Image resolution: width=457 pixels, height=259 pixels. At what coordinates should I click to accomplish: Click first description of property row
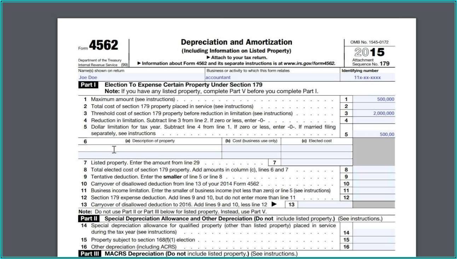tap(150, 148)
